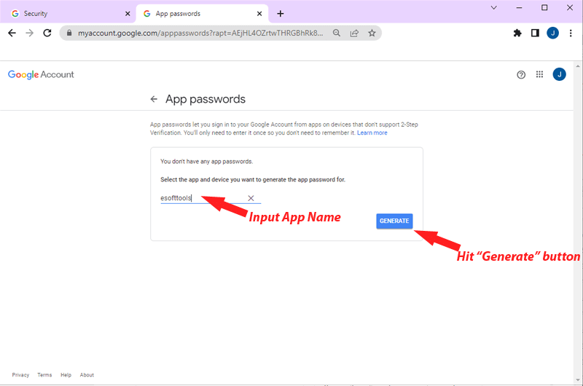Image resolution: width=583 pixels, height=386 pixels.
Task: Click the zoom magnifier icon in address bar
Action: (337, 33)
